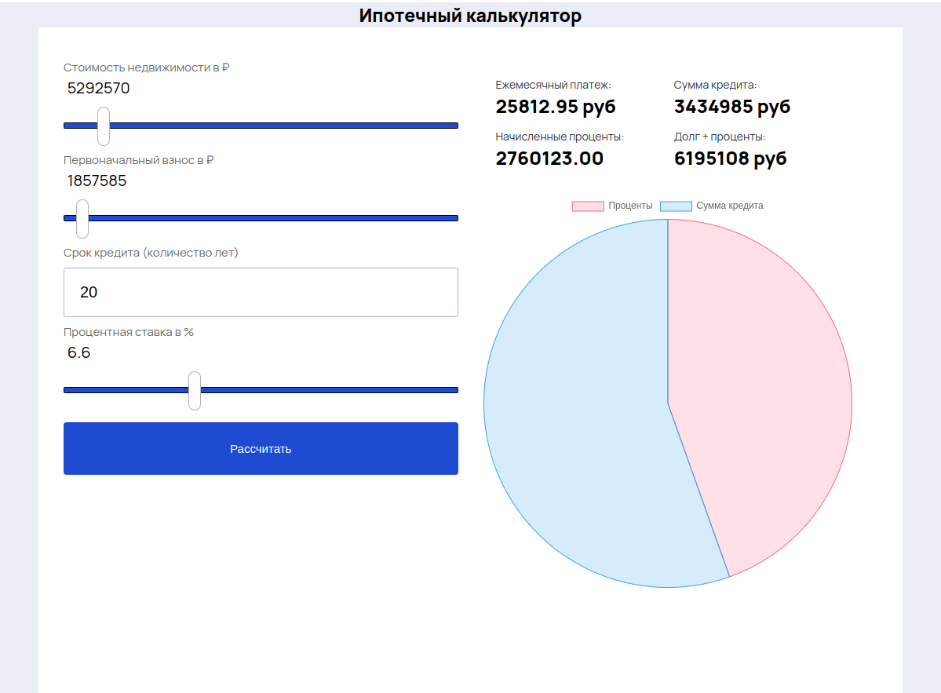The width and height of the screenshot is (941, 693).
Task: Click the property cost slider handle
Action: (104, 126)
